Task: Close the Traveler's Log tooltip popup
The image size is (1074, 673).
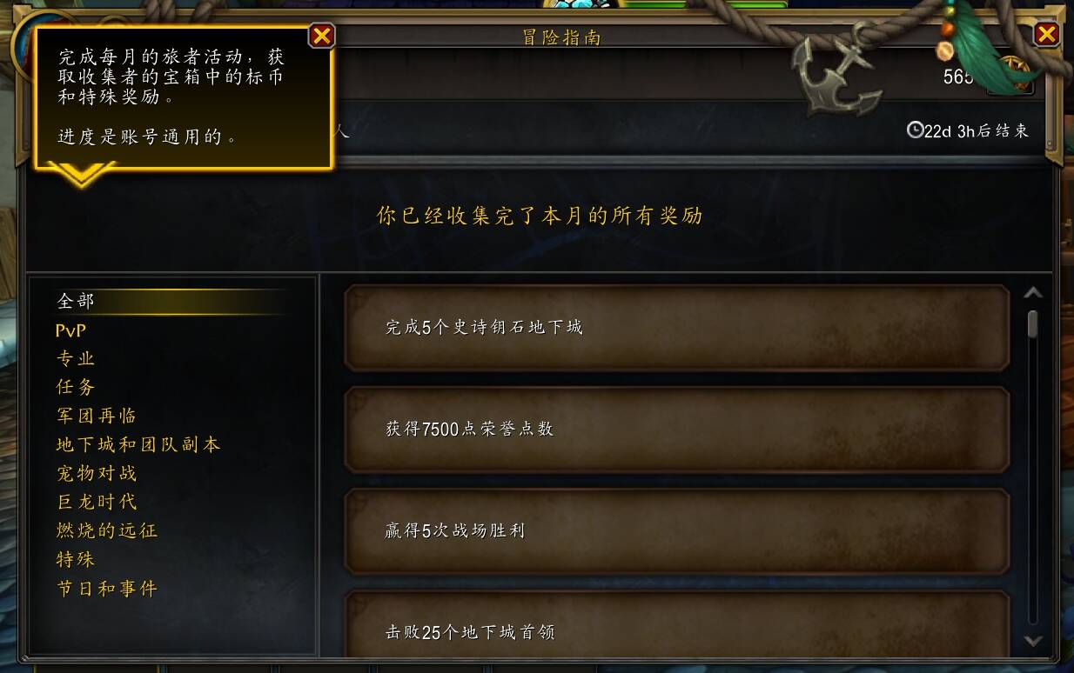Action: pos(322,36)
